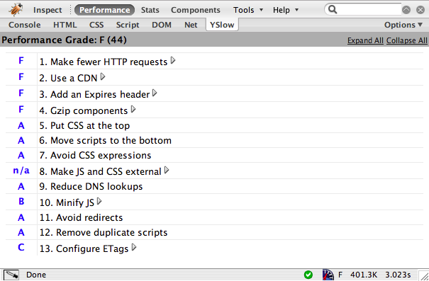
Task: Expand rule 3 Add an Expires header
Action: (x=155, y=93)
